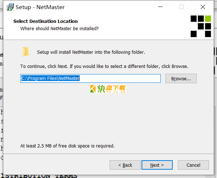Click the 'To continue, click Next' instruction

pos(104,66)
